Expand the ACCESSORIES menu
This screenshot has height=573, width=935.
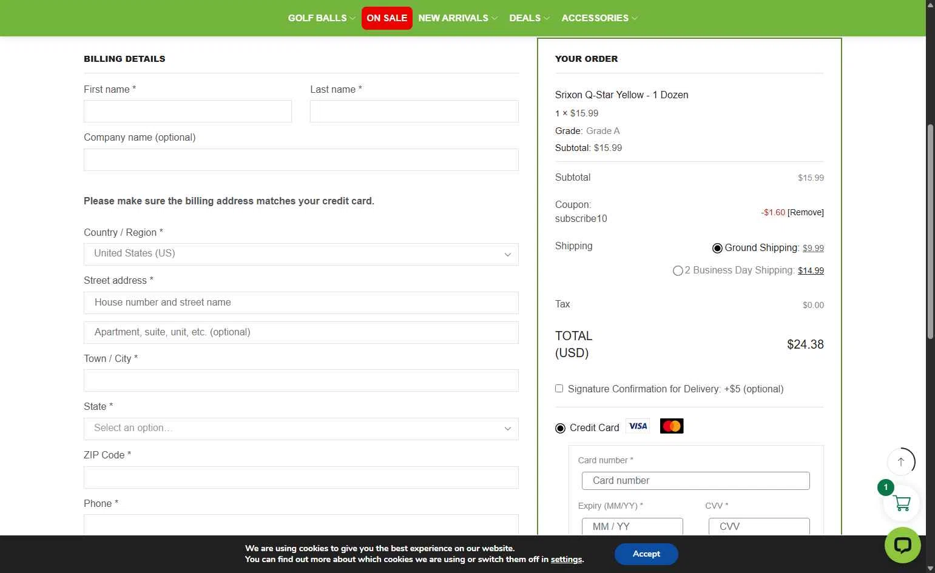click(x=599, y=18)
